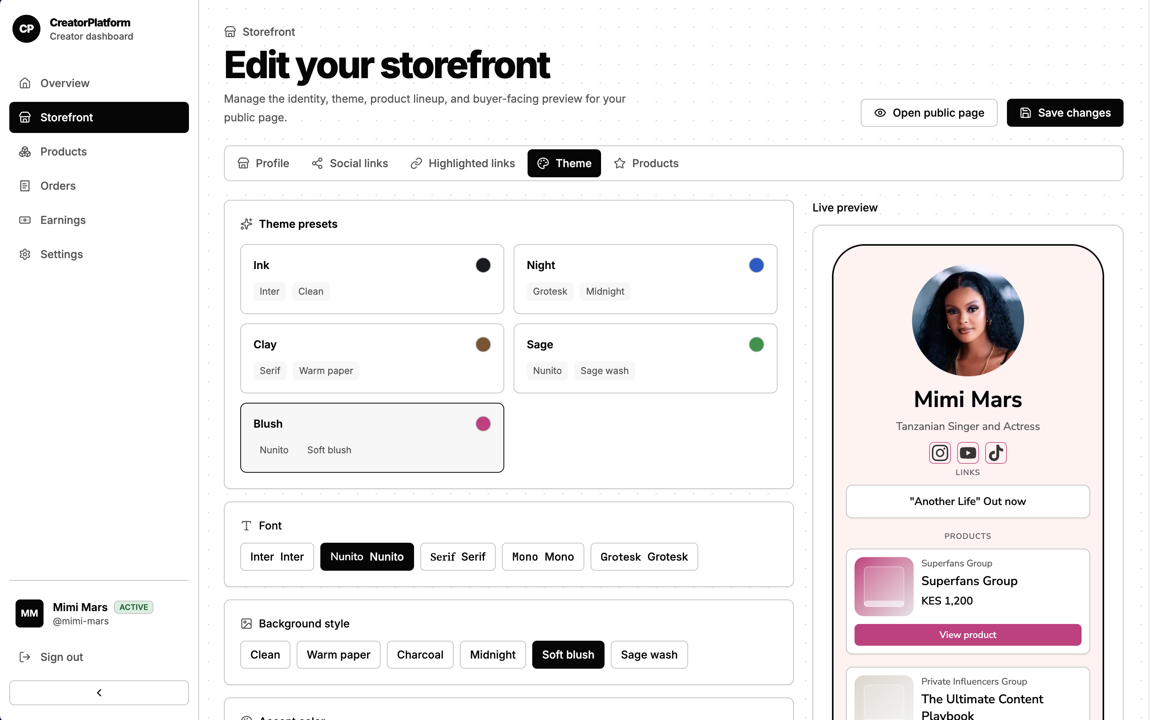Click the star icon on the Products tab
The width and height of the screenshot is (1150, 720).
pos(620,163)
